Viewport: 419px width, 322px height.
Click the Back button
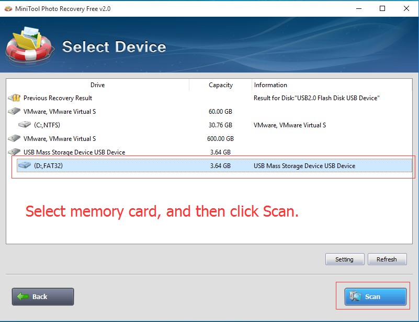(x=42, y=296)
